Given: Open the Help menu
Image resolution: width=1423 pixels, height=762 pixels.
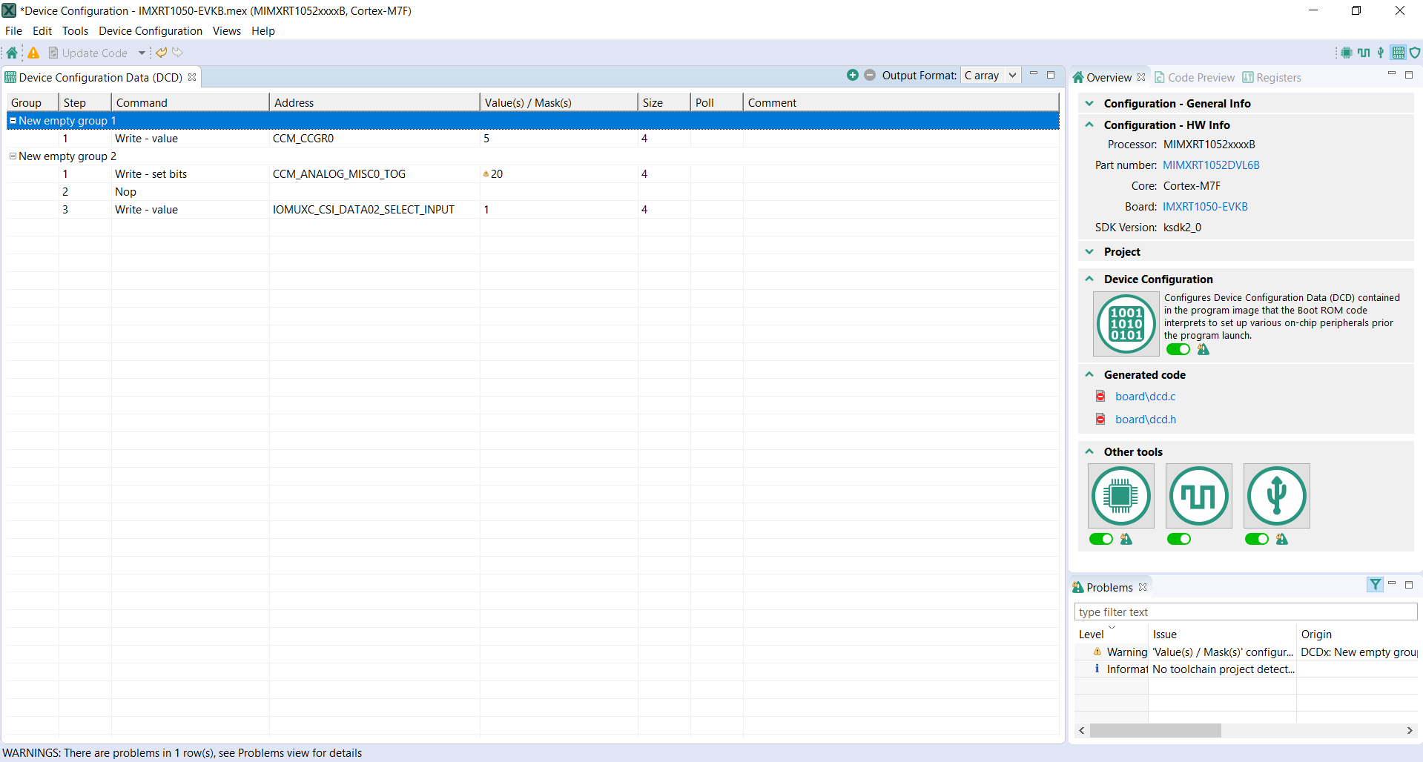Looking at the screenshot, I should (263, 30).
